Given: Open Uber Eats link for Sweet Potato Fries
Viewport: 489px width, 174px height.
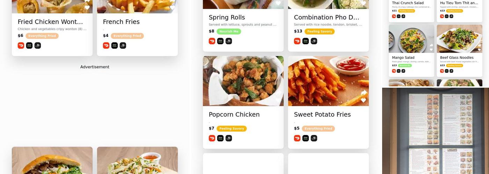Looking at the screenshot, I should point(306,138).
